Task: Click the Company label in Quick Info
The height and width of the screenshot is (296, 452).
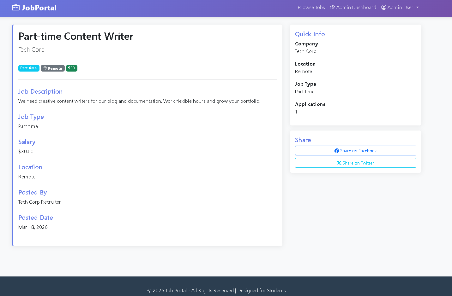Action: pyautogui.click(x=306, y=44)
